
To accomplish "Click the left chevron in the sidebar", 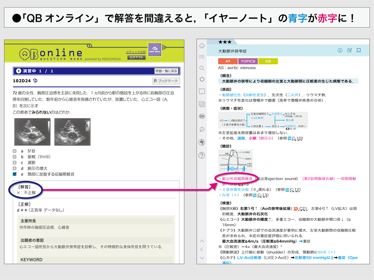I will click(202, 249).
